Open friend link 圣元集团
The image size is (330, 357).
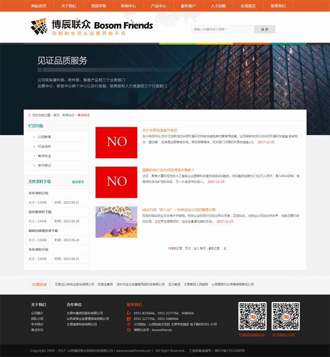[x=174, y=284]
